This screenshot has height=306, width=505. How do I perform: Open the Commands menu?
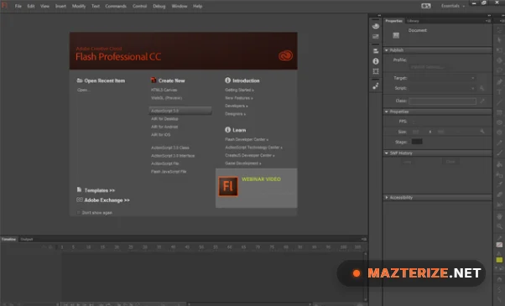[116, 6]
